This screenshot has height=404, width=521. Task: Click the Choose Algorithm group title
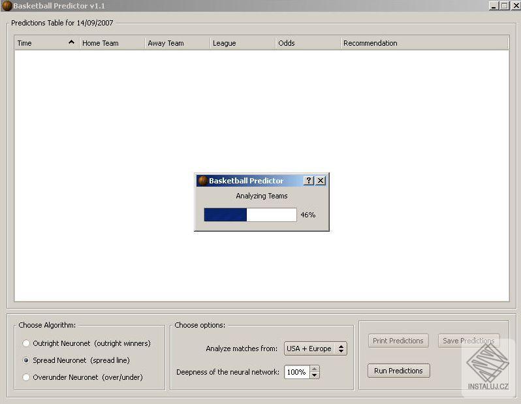pyautogui.click(x=47, y=325)
